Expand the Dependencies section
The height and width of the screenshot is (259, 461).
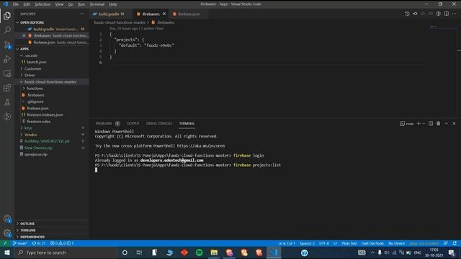[17, 237]
